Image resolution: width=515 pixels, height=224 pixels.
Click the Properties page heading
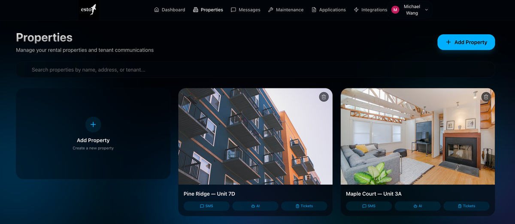pyautogui.click(x=44, y=38)
